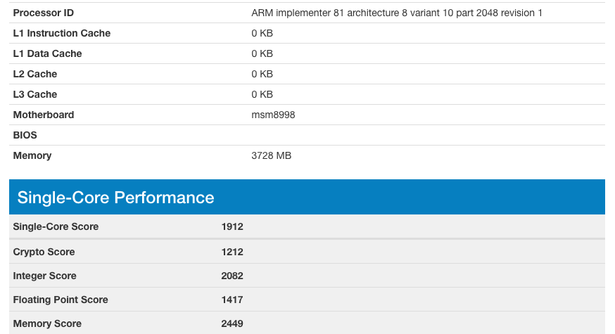Image resolution: width=615 pixels, height=334 pixels.
Task: Click the Memory label in system table
Action: pyautogui.click(x=32, y=155)
